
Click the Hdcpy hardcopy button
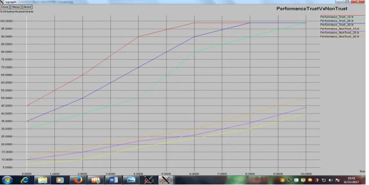[x=16, y=7]
